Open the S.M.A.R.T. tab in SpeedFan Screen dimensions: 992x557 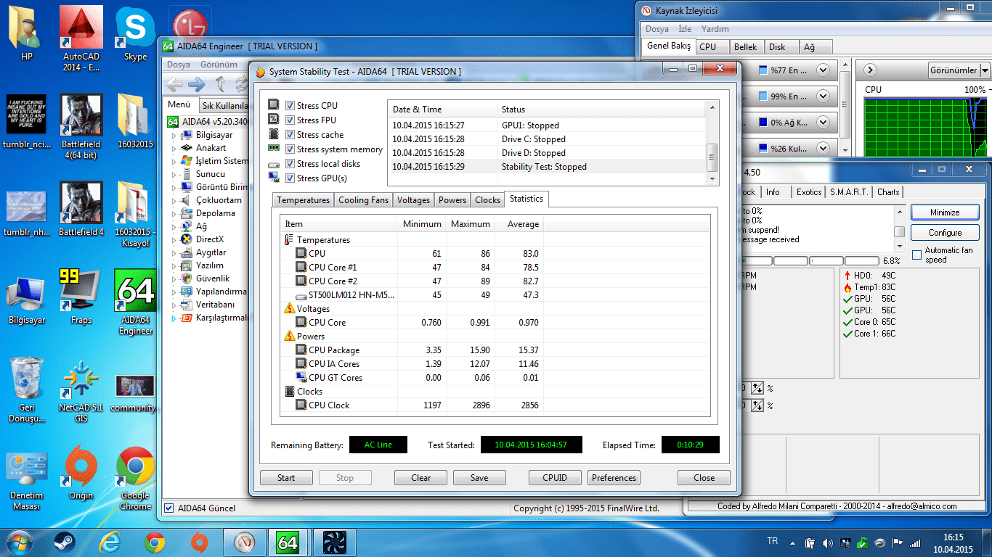(x=849, y=192)
